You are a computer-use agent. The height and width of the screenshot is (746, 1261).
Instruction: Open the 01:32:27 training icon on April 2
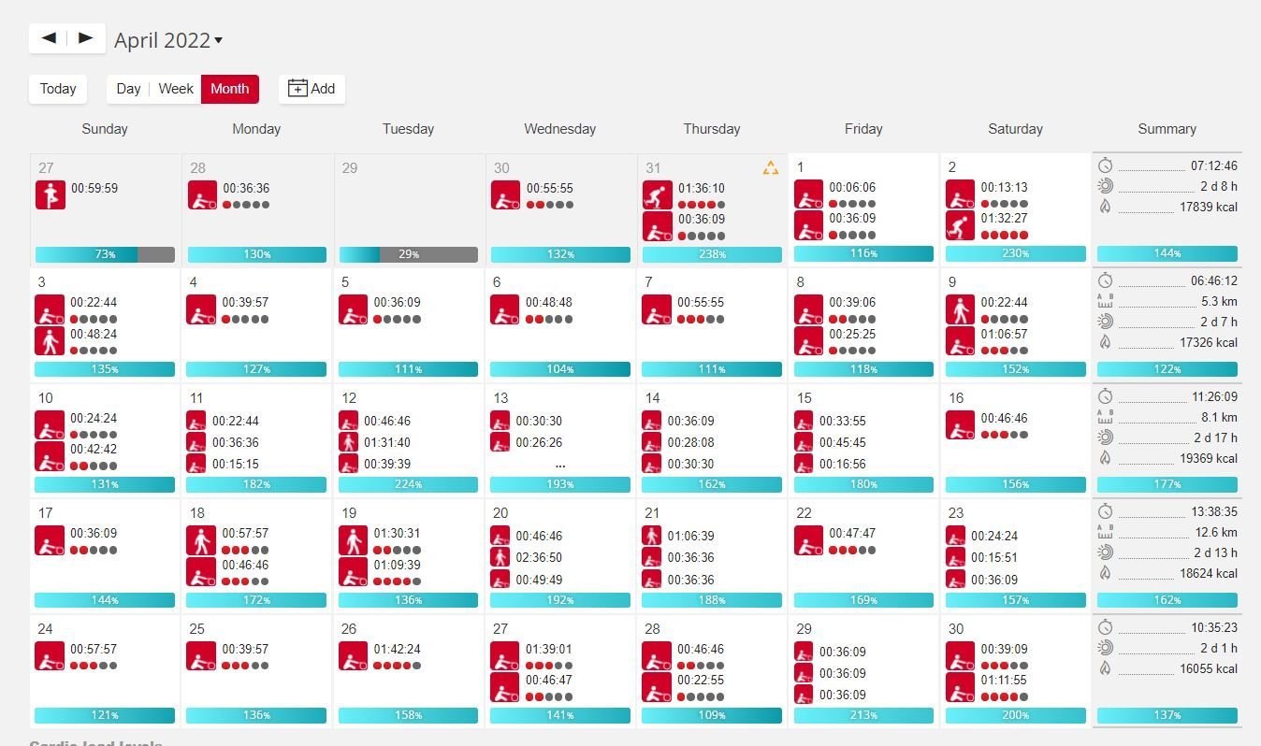(x=960, y=226)
